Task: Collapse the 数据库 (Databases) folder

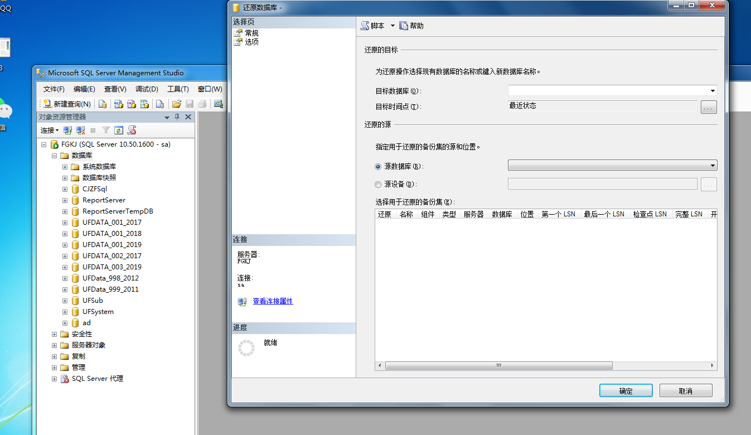Action: pyautogui.click(x=55, y=156)
